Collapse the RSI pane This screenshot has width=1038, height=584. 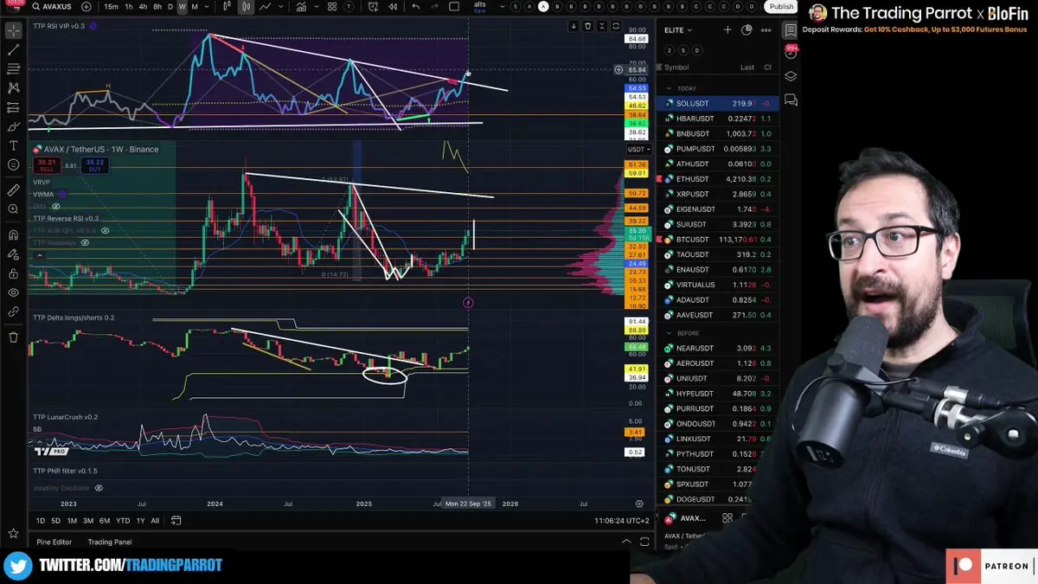pyautogui.click(x=601, y=26)
